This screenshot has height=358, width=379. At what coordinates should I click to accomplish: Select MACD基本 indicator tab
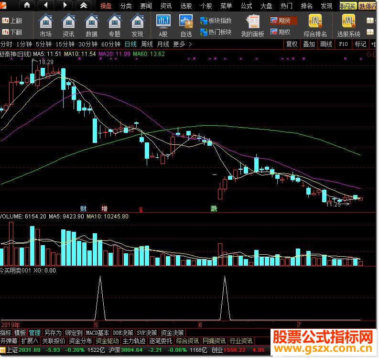click(97, 333)
